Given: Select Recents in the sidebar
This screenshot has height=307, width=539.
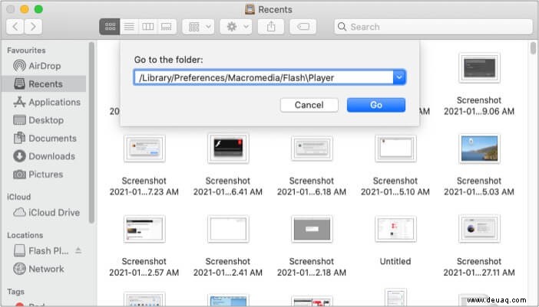Looking at the screenshot, I should click(x=44, y=84).
